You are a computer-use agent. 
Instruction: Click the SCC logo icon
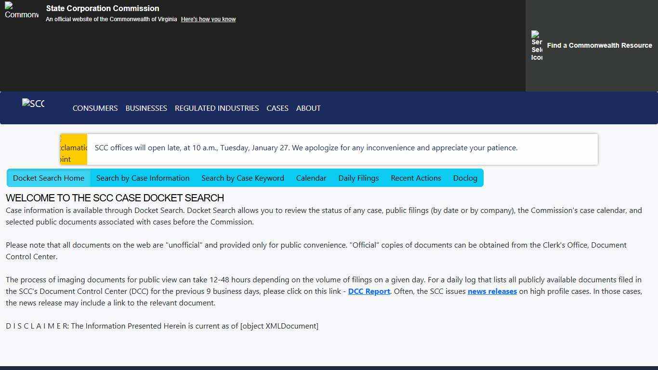[33, 103]
